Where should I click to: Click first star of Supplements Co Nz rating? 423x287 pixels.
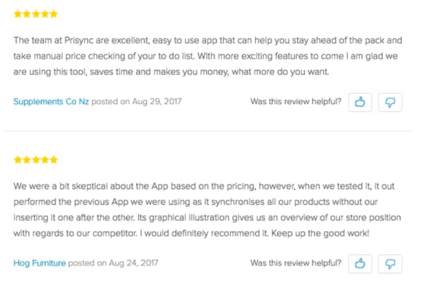tap(17, 14)
